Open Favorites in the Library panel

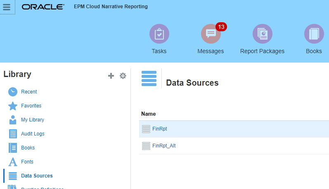pyautogui.click(x=31, y=106)
